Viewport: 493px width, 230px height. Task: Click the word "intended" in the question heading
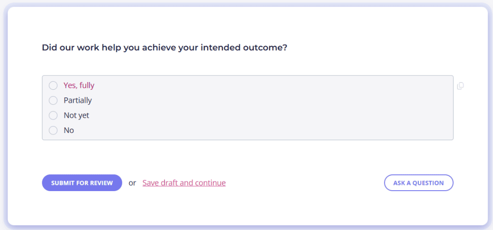pos(219,48)
